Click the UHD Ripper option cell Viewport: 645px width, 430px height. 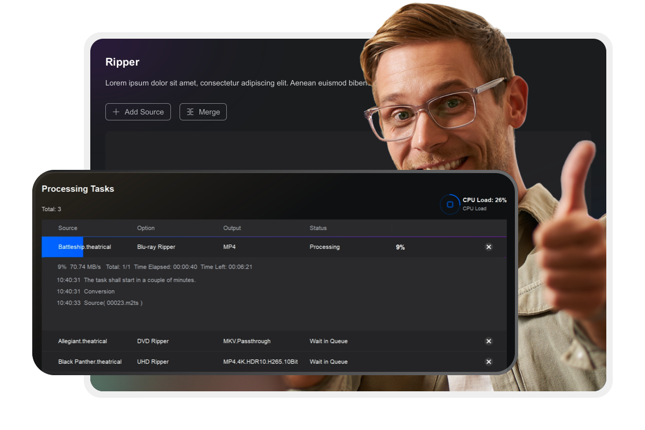pos(153,362)
